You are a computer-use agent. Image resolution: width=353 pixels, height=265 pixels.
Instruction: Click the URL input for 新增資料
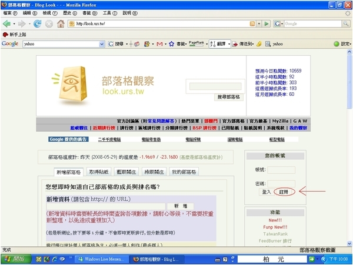(106, 206)
